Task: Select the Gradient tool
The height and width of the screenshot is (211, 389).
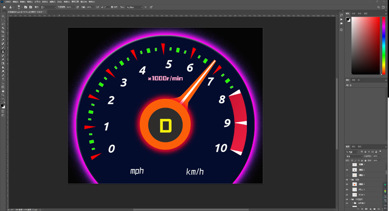Action: coord(3,63)
